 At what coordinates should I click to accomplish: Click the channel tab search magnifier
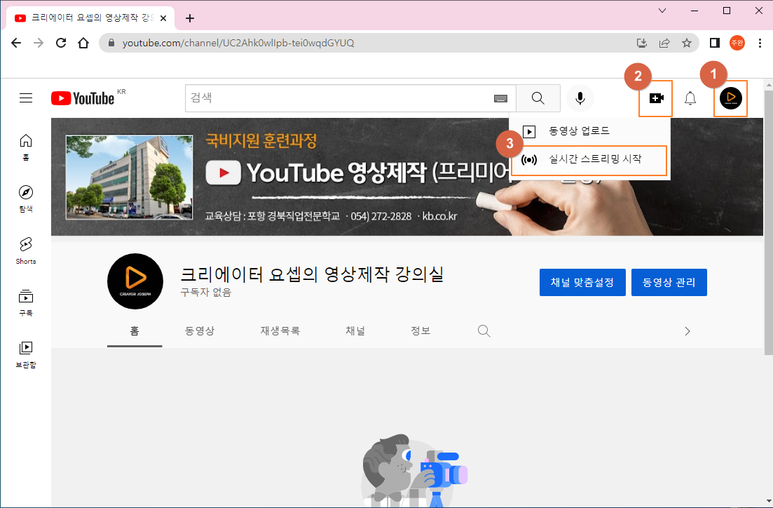pos(484,330)
